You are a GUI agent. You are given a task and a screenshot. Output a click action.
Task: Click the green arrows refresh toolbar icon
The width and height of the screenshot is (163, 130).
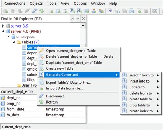coord(42,11)
